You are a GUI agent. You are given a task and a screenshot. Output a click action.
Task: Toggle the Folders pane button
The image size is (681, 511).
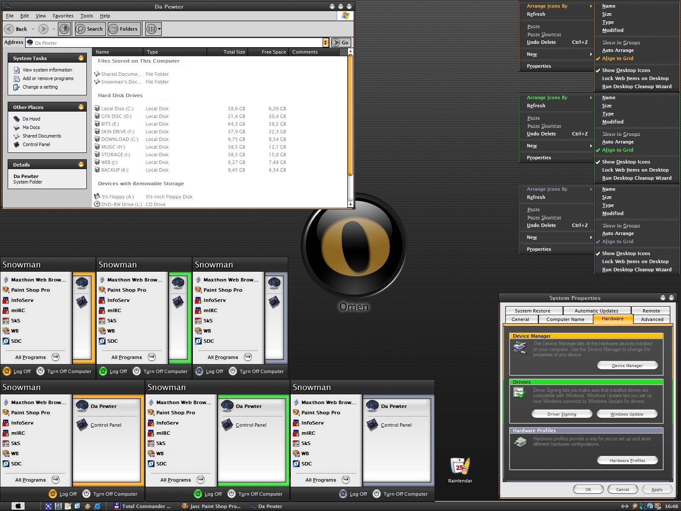pos(124,29)
